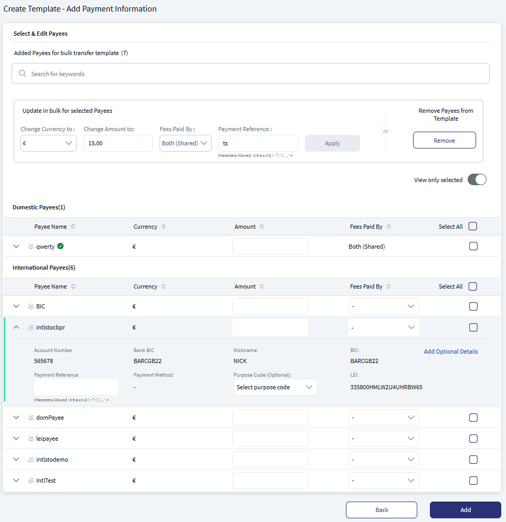Sort domestic payees by Amount

[x=262, y=227]
